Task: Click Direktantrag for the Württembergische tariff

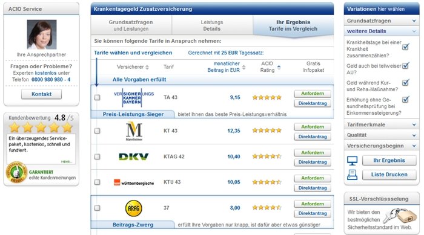Action: pos(313,188)
